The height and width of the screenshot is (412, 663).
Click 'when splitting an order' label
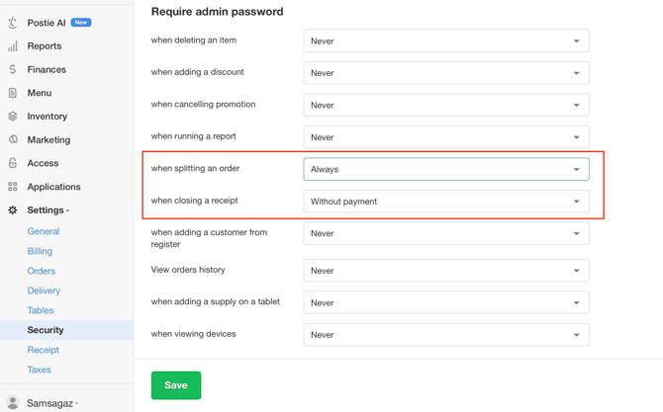tap(195, 168)
